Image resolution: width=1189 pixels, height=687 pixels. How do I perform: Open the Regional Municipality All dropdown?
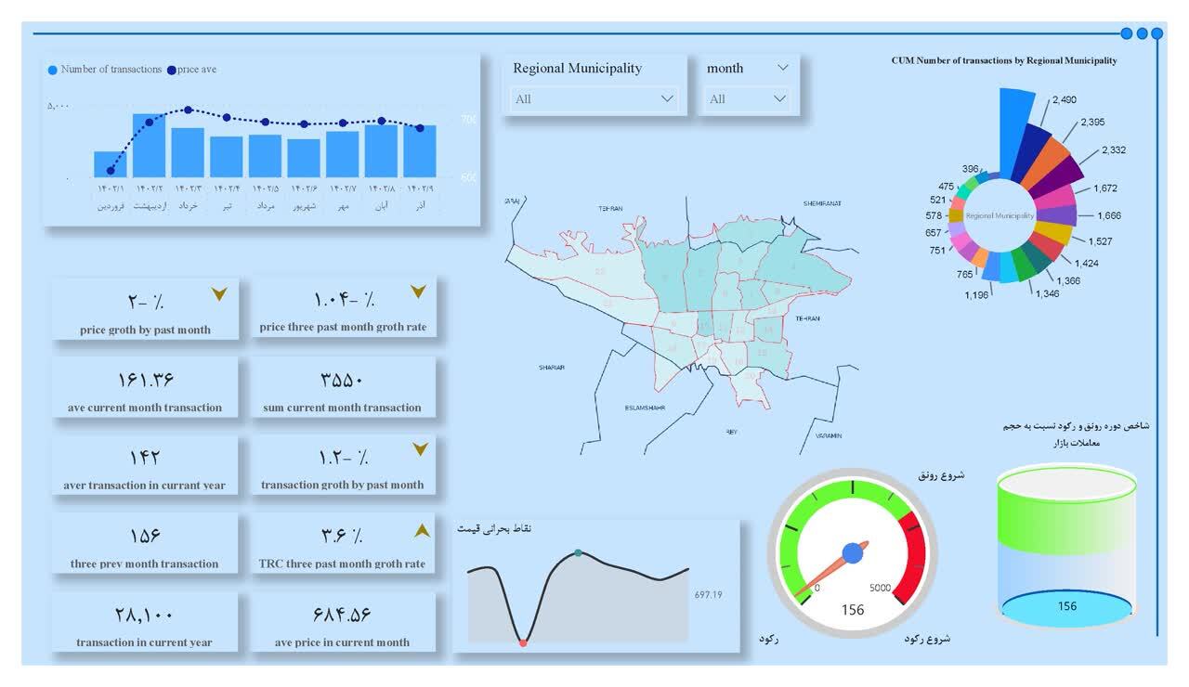pos(594,99)
